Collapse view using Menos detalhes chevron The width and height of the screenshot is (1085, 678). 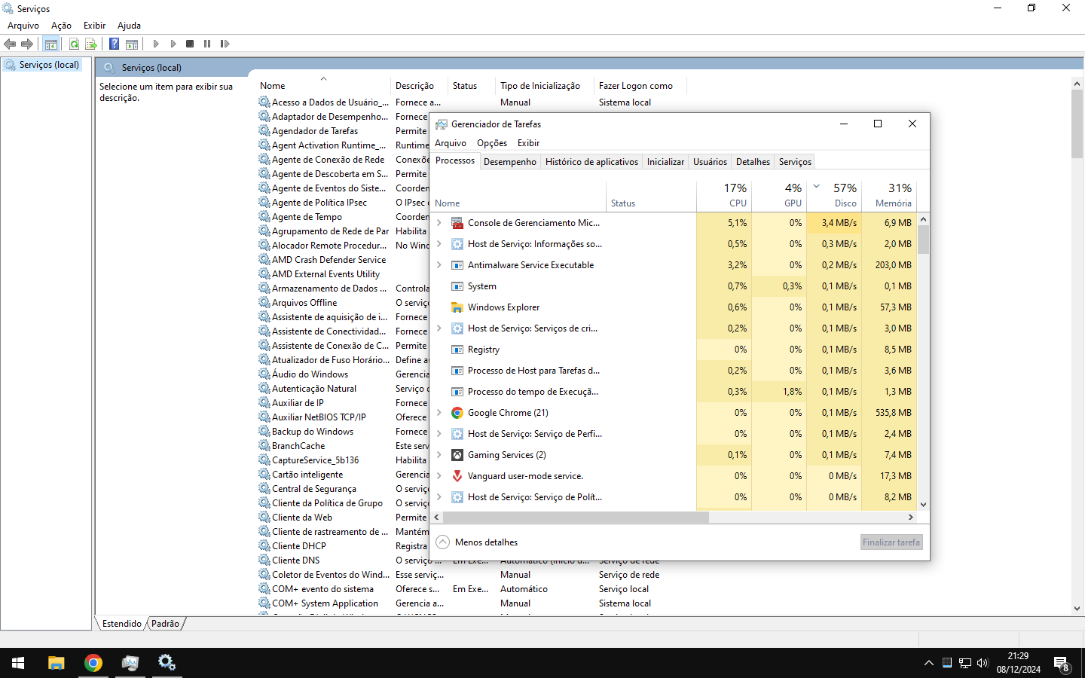coord(443,542)
